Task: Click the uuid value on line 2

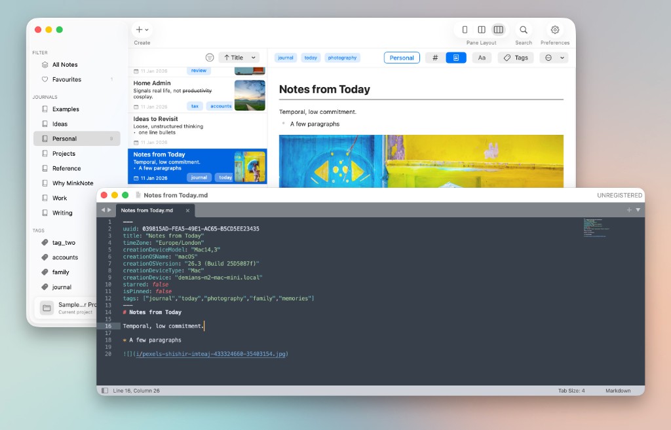Action: 201,228
